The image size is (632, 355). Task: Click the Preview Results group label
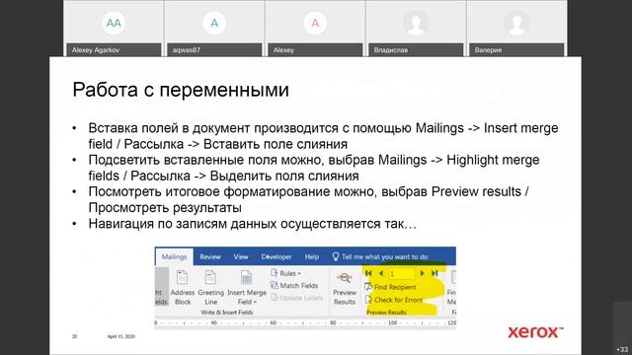pos(386,313)
